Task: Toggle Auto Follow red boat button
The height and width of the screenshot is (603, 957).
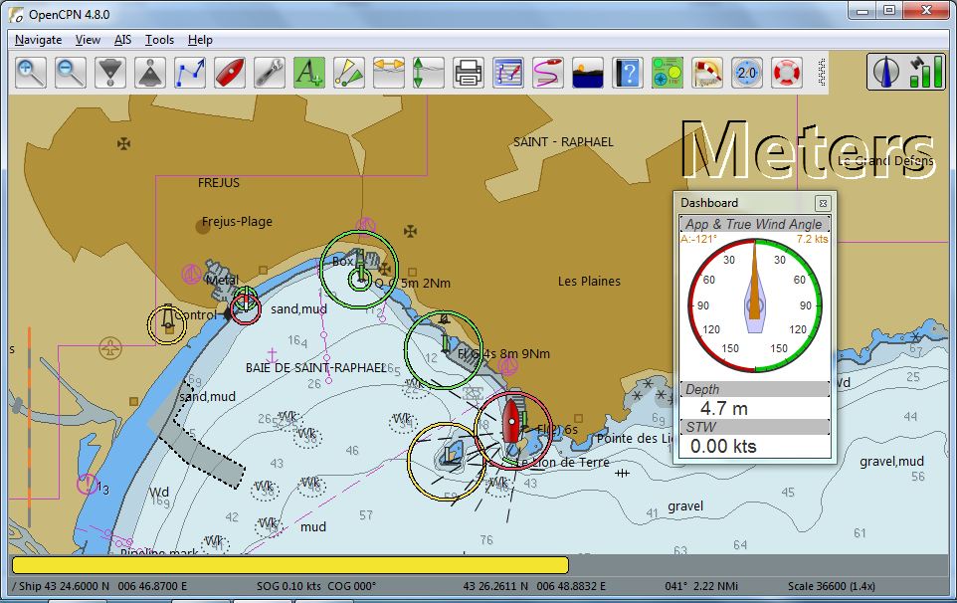Action: click(230, 73)
